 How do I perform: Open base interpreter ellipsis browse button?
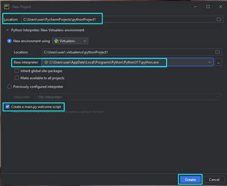(218, 62)
